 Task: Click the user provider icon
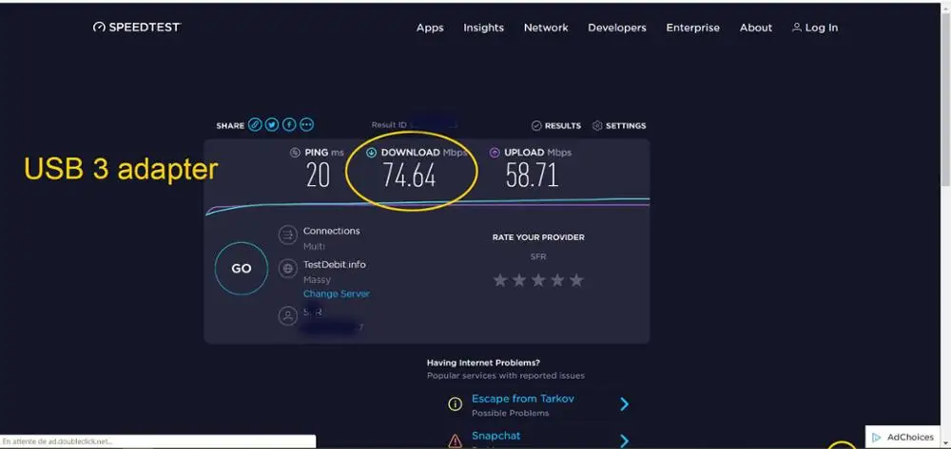pos(287,316)
